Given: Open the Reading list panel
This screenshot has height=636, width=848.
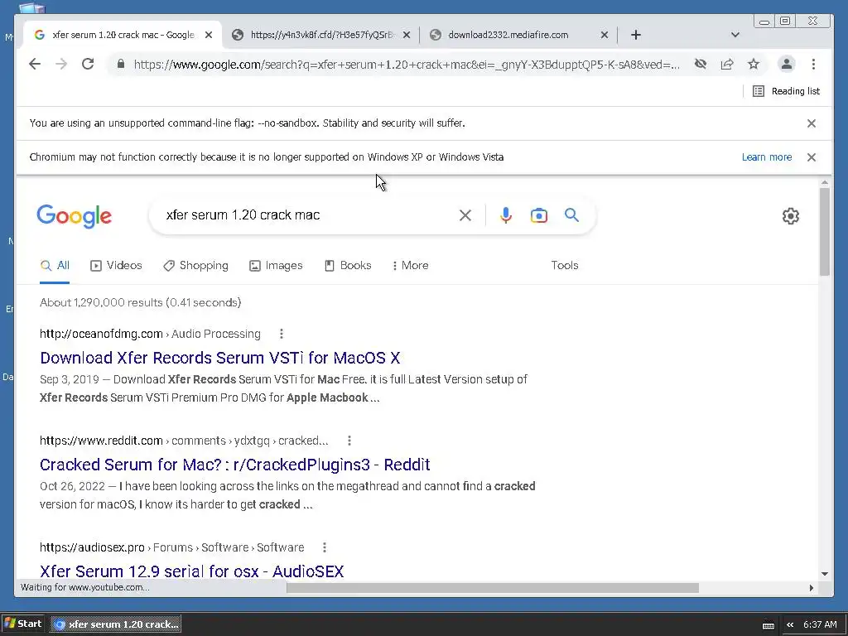Looking at the screenshot, I should pyautogui.click(x=787, y=91).
